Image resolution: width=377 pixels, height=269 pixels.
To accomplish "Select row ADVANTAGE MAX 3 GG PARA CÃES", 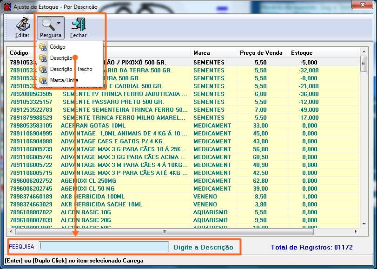I will (183, 157).
